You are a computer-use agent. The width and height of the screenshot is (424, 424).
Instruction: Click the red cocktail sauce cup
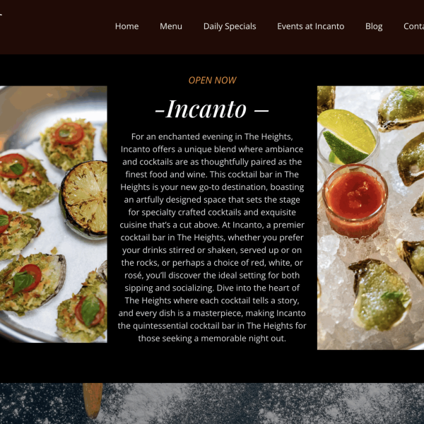(x=355, y=201)
